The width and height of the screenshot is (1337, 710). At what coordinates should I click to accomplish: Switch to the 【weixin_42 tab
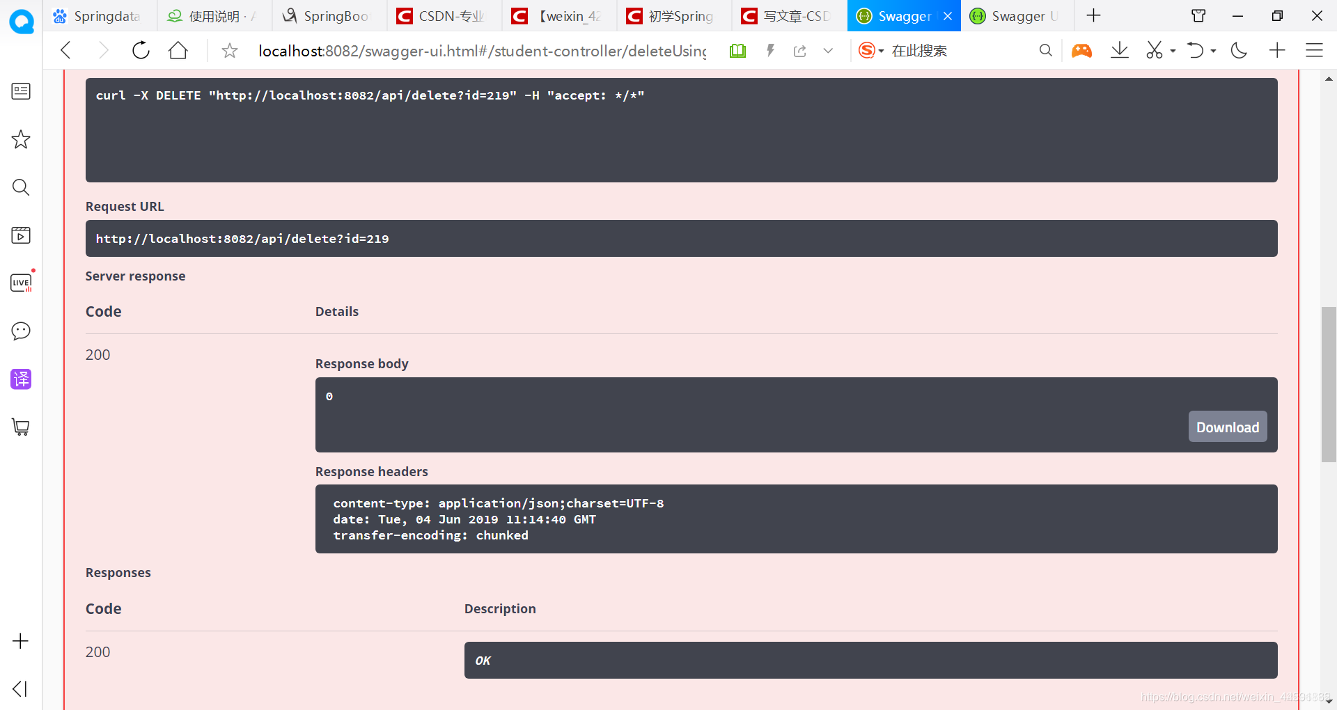coord(559,15)
